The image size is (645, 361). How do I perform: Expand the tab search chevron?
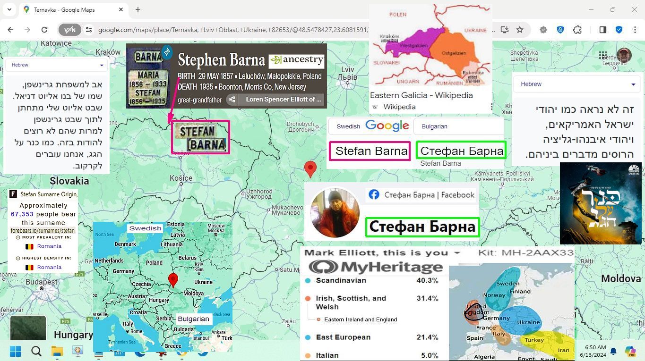pos(9,9)
